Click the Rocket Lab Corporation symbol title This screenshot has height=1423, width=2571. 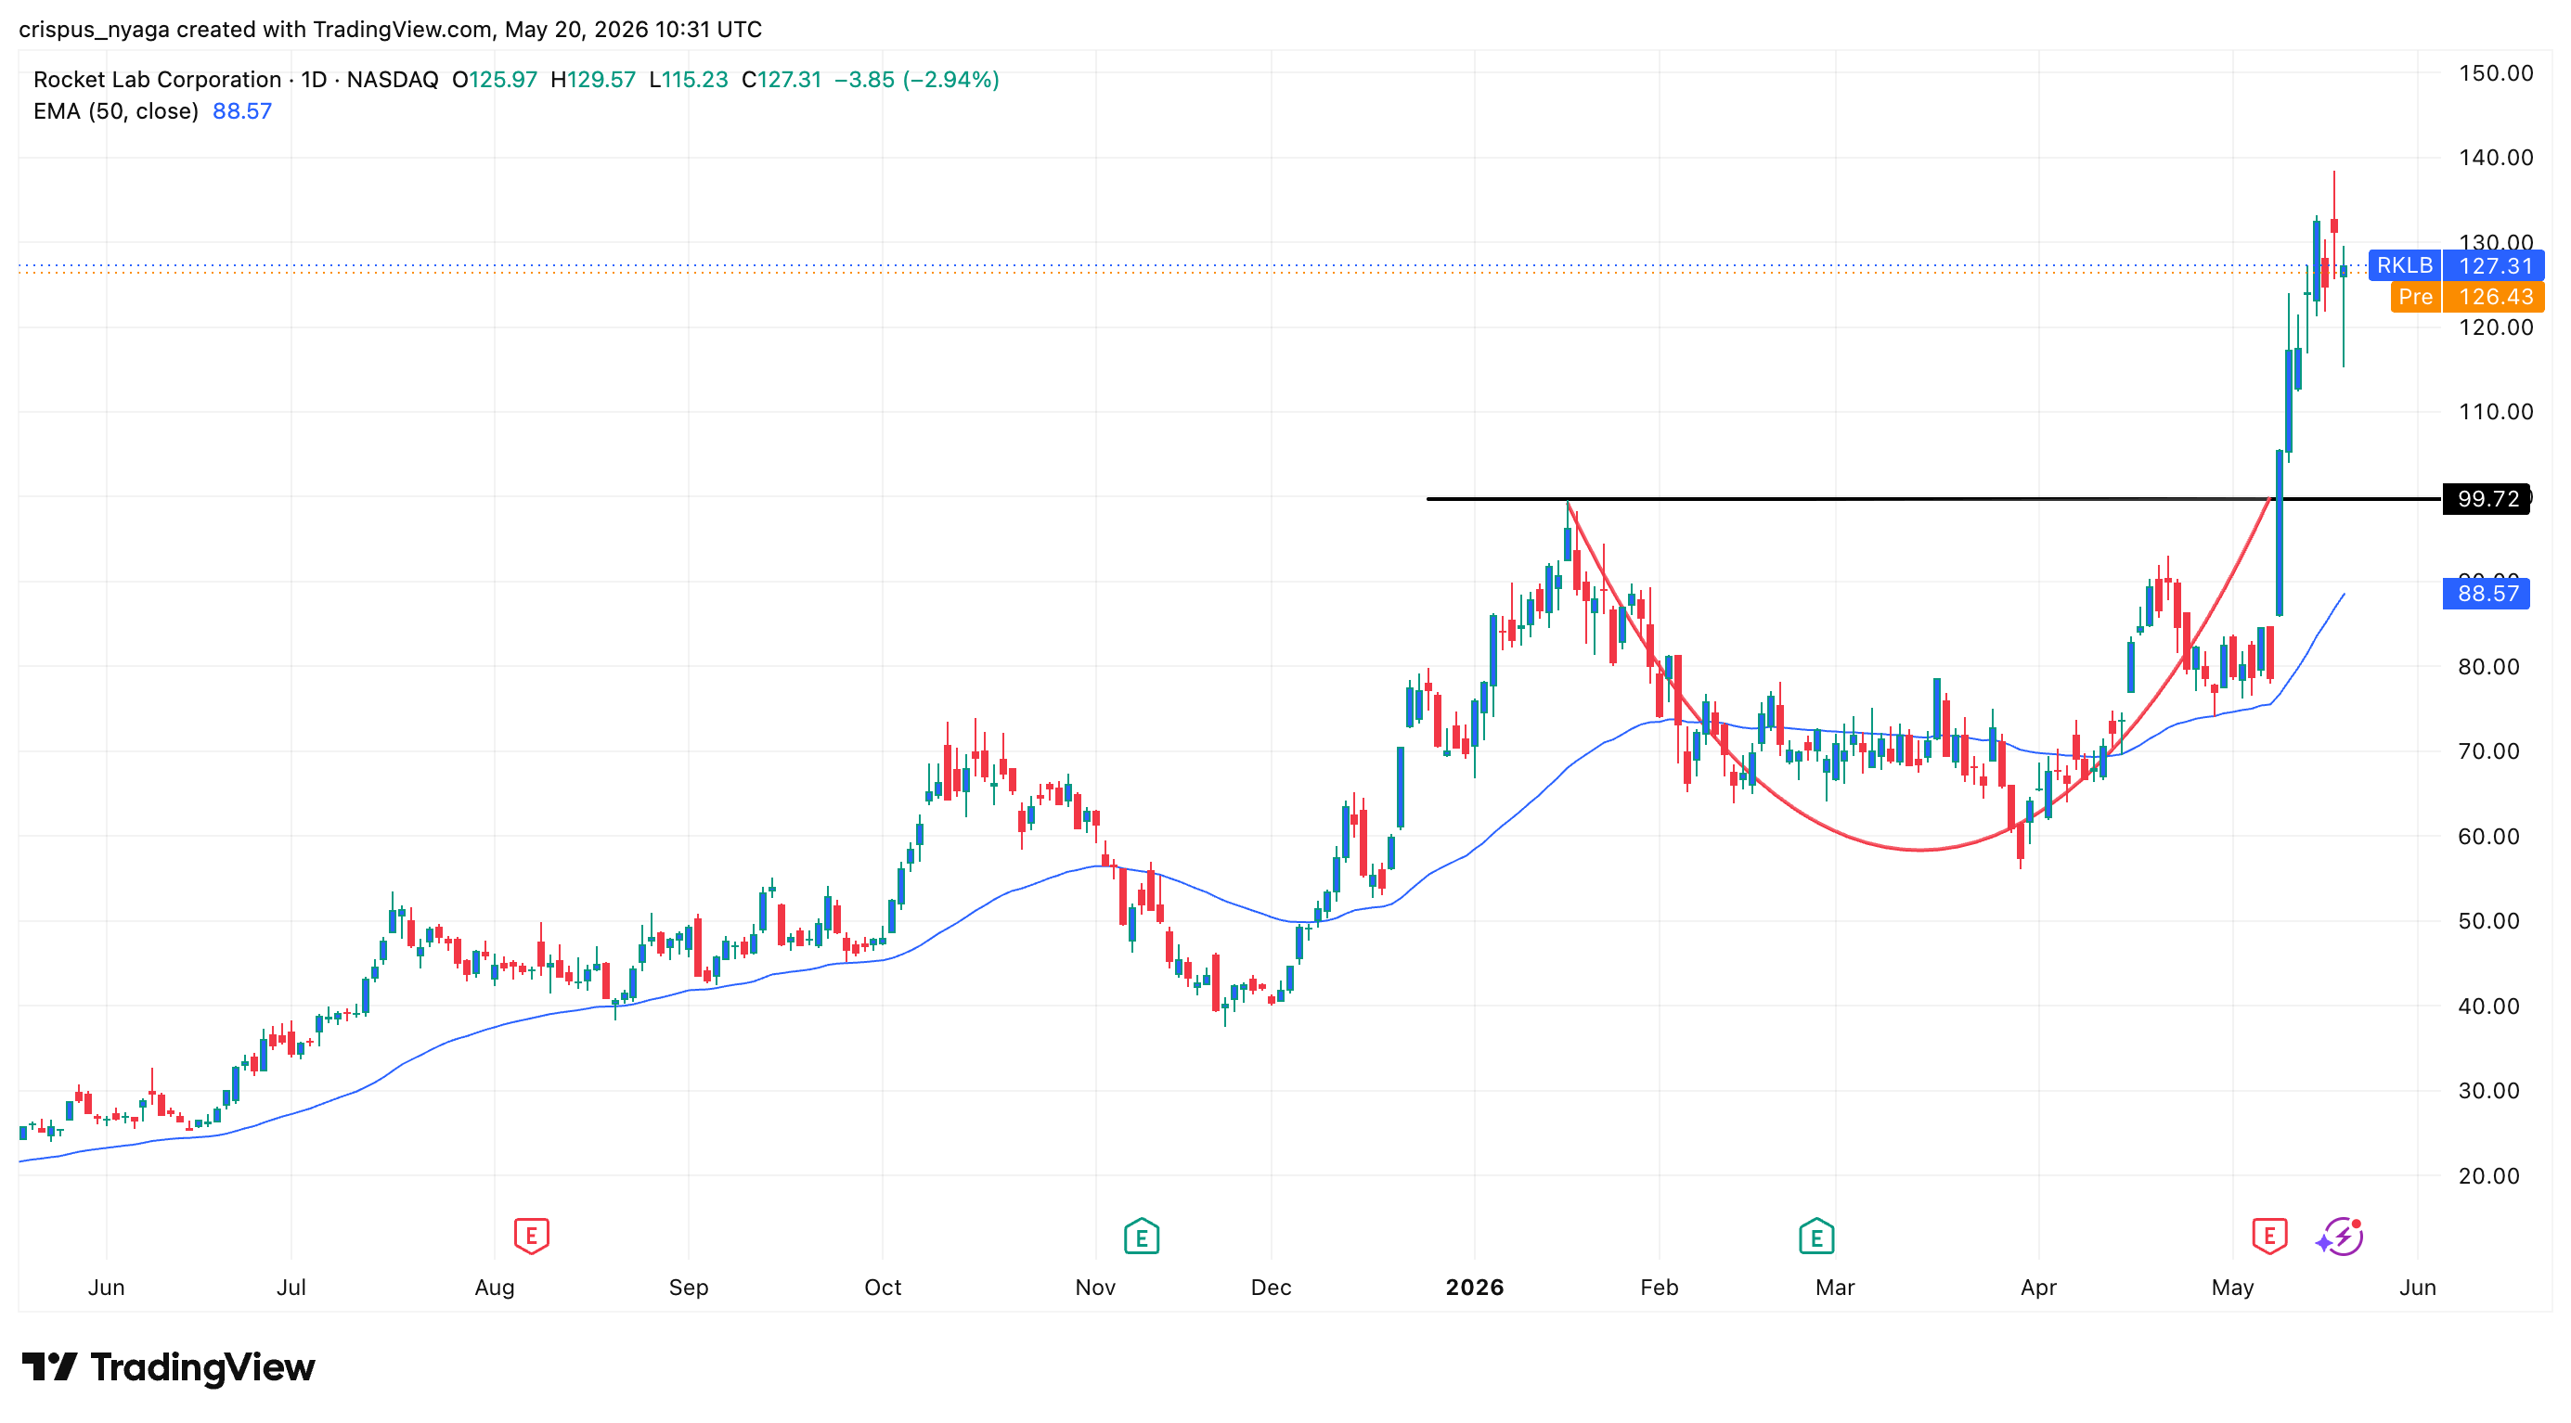coord(158,79)
